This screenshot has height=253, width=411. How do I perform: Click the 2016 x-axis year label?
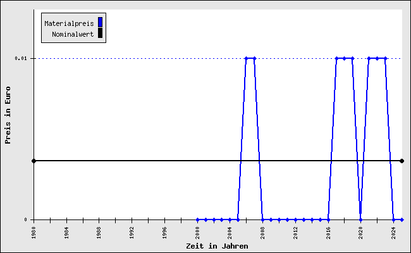(x=328, y=233)
